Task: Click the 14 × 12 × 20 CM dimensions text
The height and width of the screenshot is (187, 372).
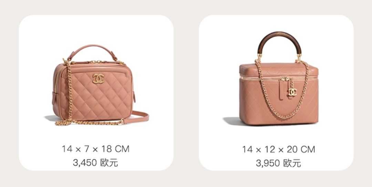Action: pyautogui.click(x=279, y=149)
